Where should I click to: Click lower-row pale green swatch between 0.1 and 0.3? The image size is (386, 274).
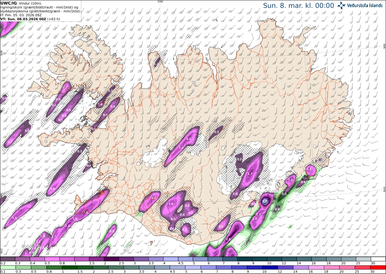[x=8, y=267]
